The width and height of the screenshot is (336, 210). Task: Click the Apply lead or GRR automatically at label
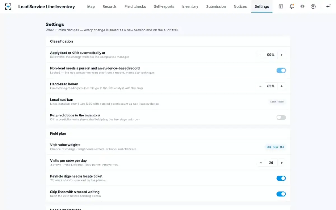click(78, 53)
